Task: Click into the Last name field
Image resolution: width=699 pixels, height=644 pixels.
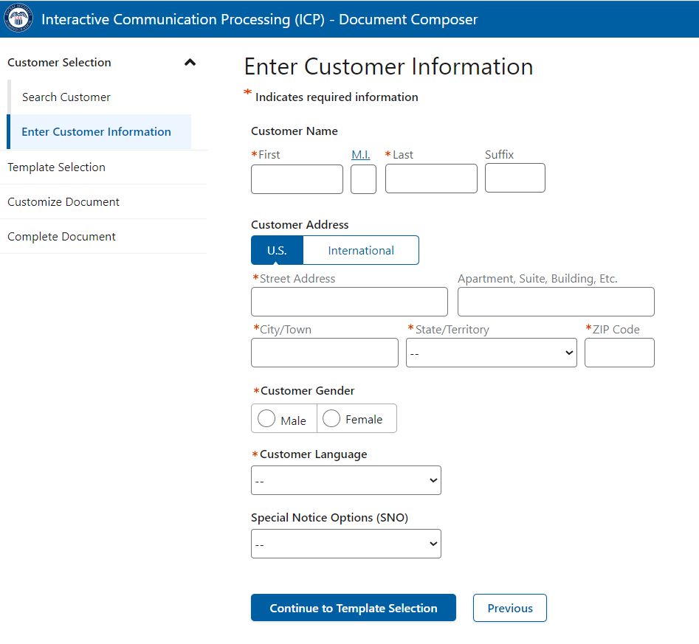Action: coord(431,179)
